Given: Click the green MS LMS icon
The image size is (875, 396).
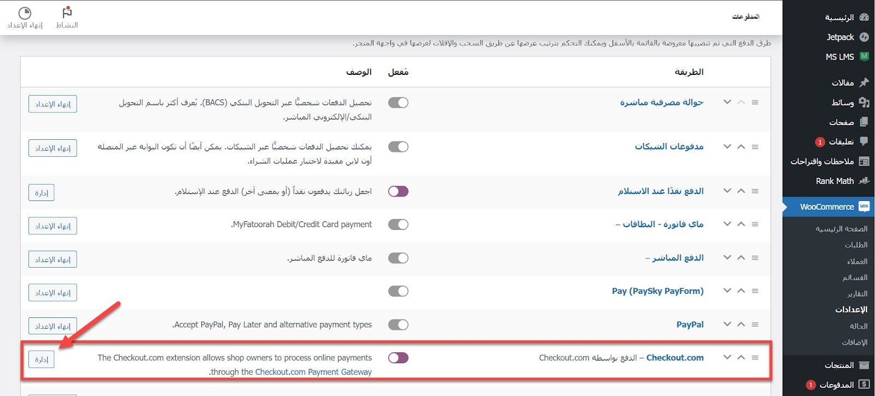Looking at the screenshot, I should [864, 56].
